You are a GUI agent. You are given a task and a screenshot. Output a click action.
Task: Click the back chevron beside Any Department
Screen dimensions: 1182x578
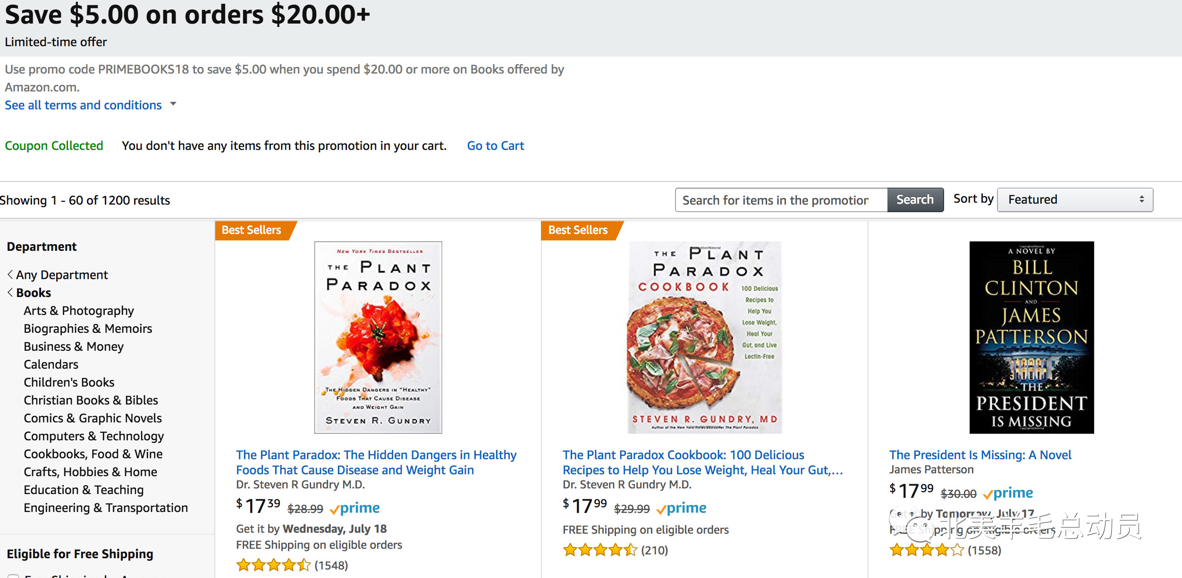pyautogui.click(x=10, y=274)
